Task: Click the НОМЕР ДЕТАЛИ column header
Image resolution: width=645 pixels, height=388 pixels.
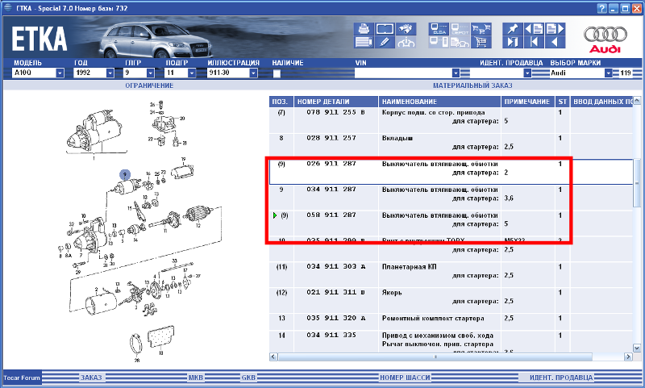Action: (x=336, y=102)
